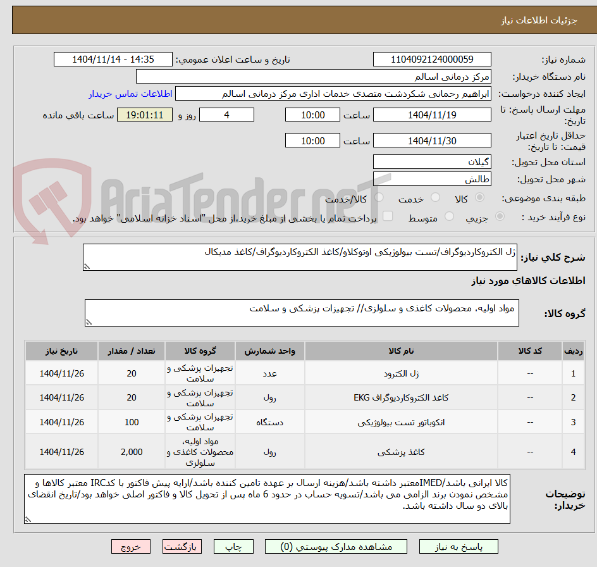Click the general description textarea
Image resolution: width=597 pixels, height=567 pixels.
tap(300, 257)
